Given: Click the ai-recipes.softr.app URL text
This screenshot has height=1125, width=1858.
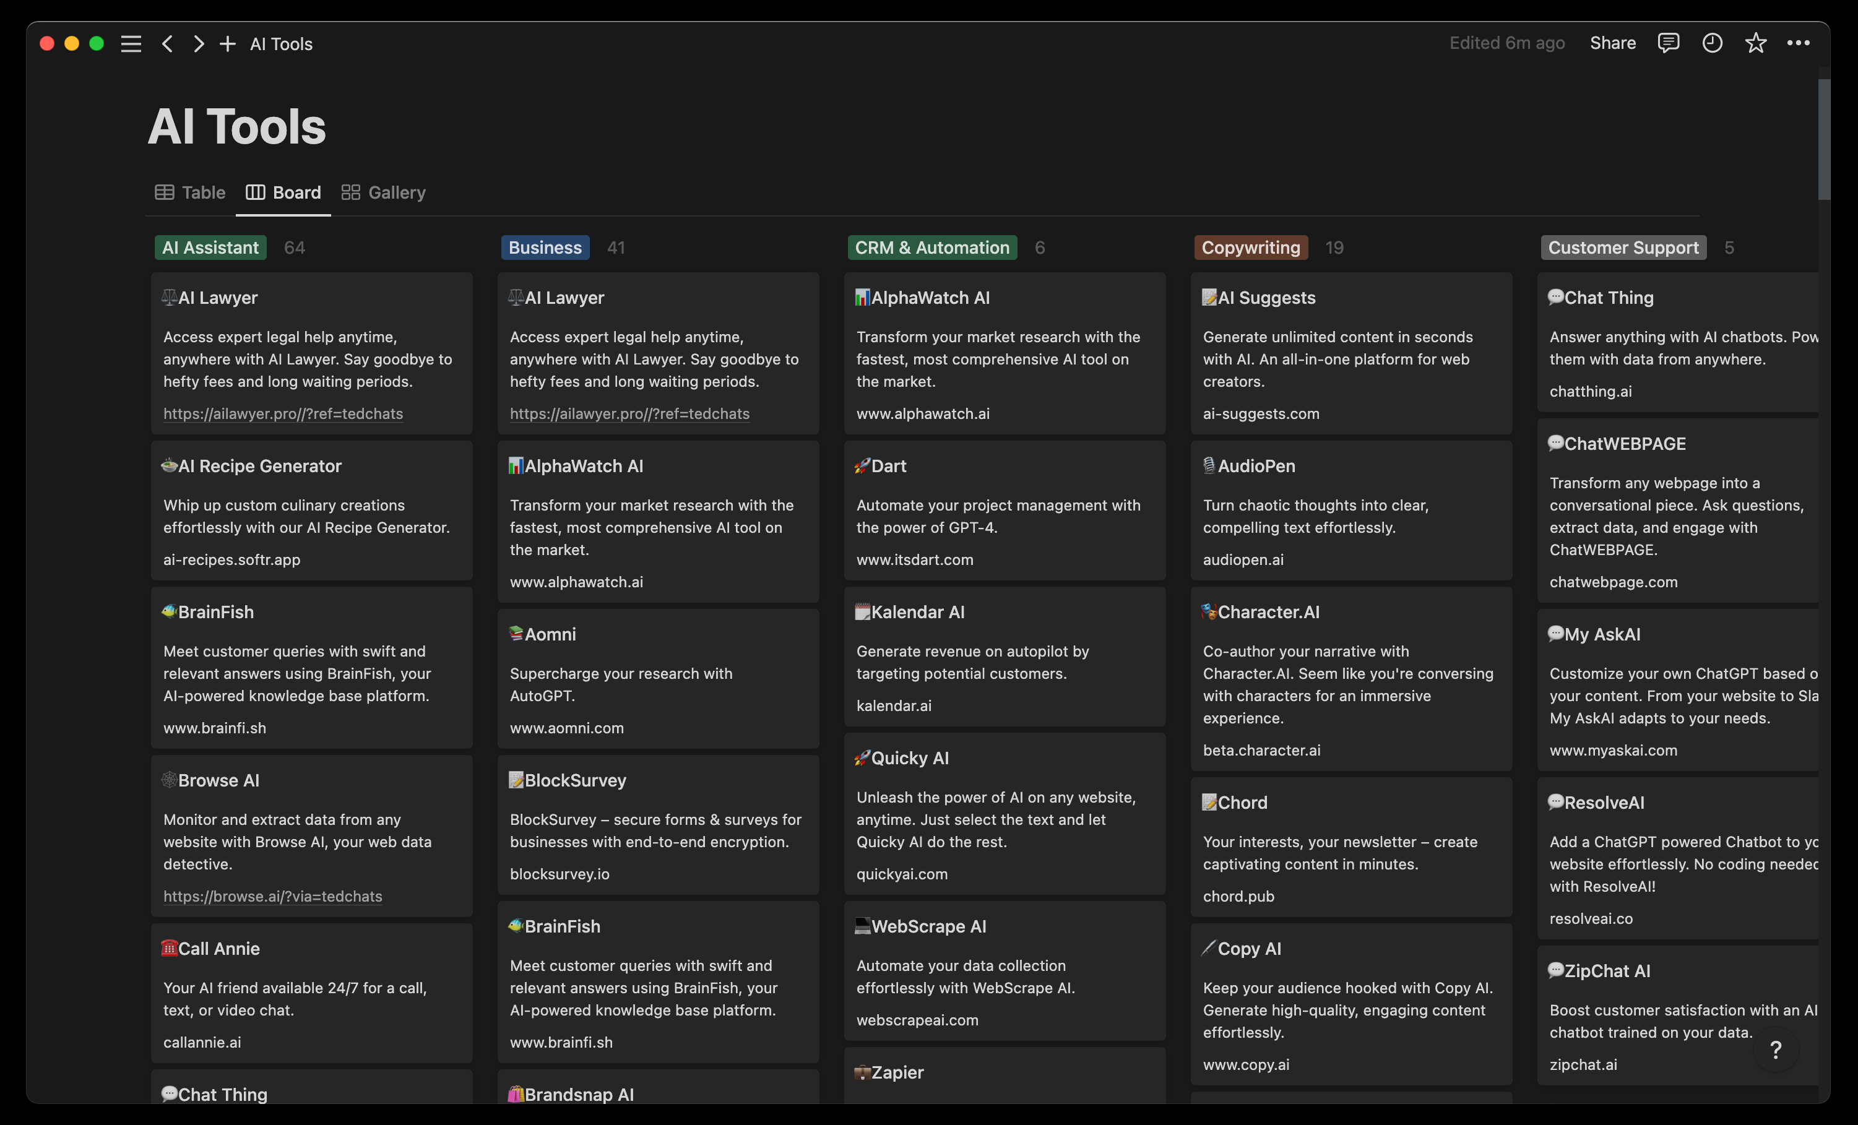Looking at the screenshot, I should pyautogui.click(x=231, y=559).
